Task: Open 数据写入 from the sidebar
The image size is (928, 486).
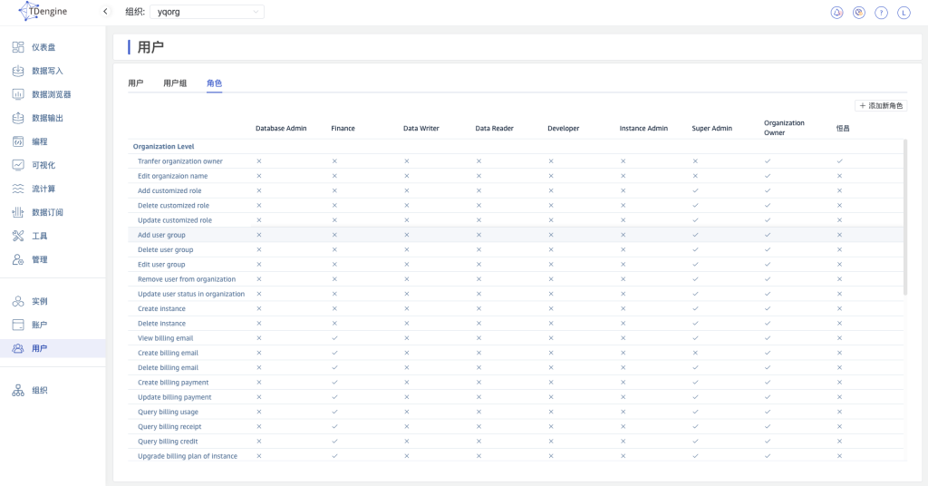Action: (x=47, y=71)
